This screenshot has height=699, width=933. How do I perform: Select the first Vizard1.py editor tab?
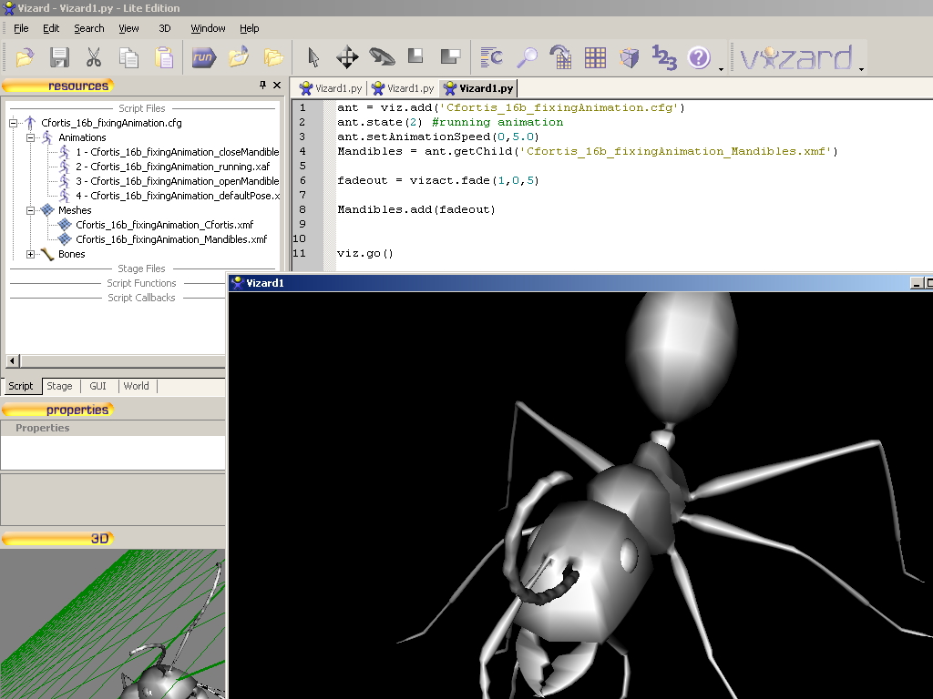[331, 88]
